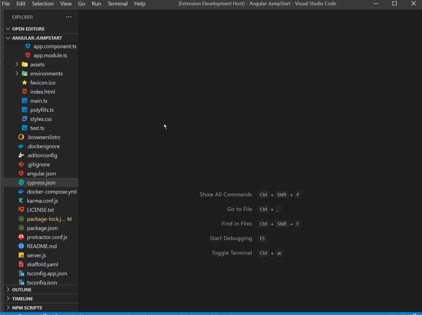Click the HTML5 icon of index.html

click(x=25, y=91)
